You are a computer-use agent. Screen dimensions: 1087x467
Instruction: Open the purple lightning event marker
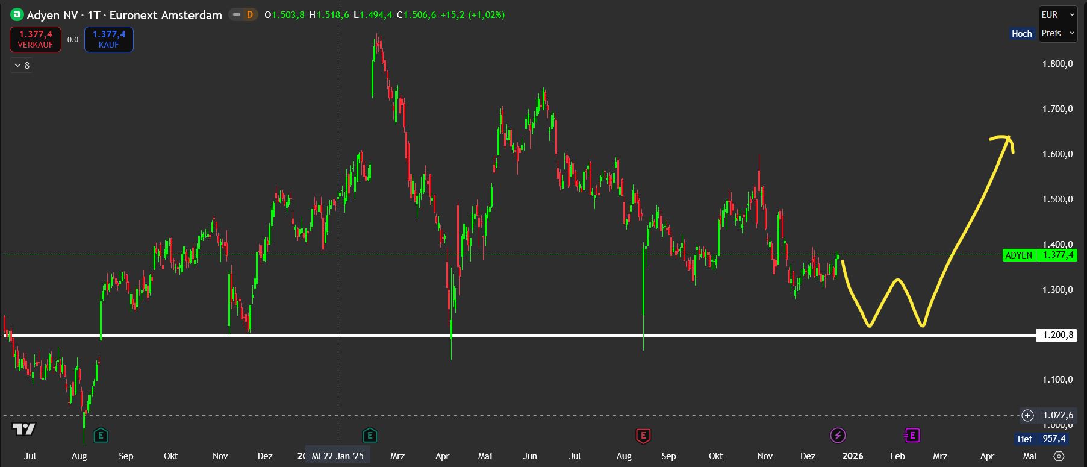click(838, 435)
